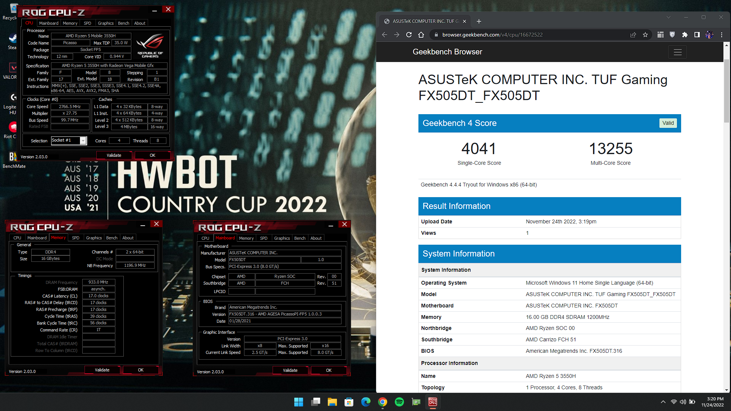This screenshot has height=411, width=731.
Task: Reload the Geekbench page
Action: pos(409,35)
